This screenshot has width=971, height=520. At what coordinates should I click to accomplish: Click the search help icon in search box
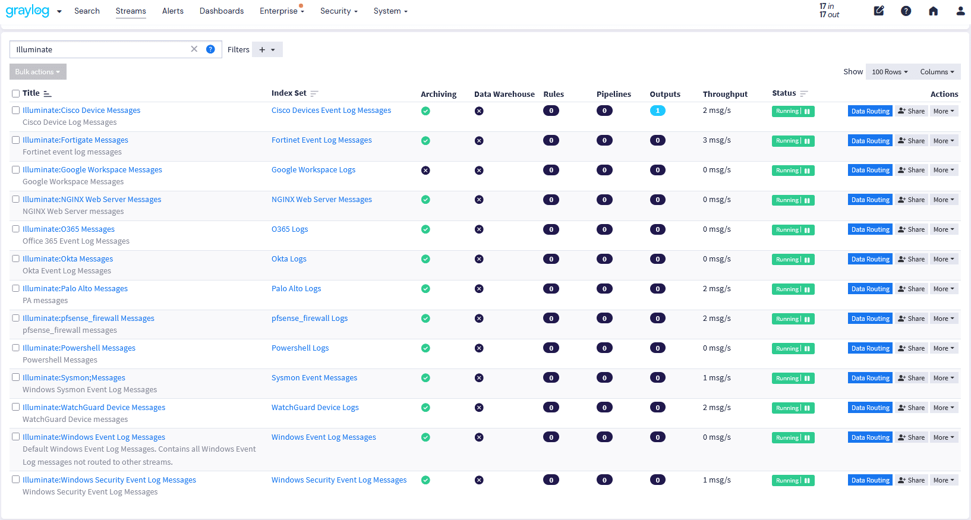coord(210,49)
